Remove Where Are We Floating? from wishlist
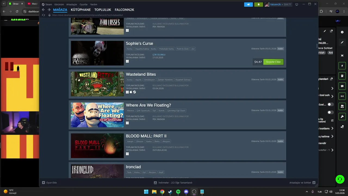The height and width of the screenshot is (196, 348). click(280, 110)
